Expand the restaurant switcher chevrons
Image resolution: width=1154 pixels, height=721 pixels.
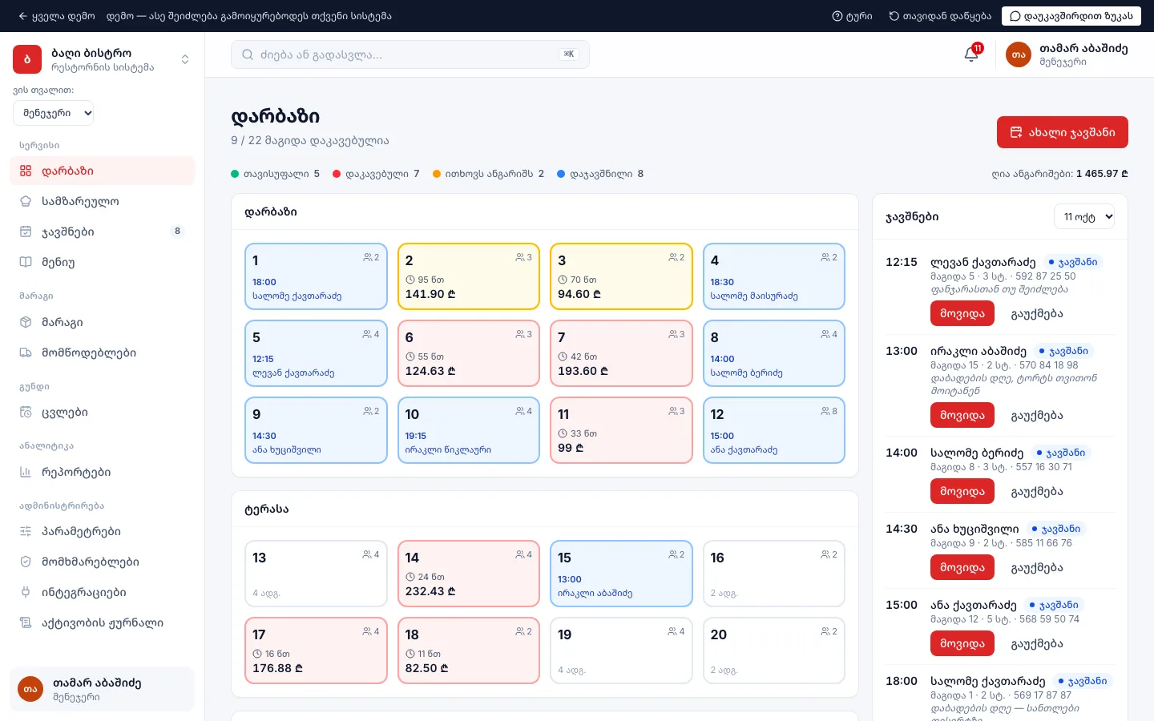coord(185,59)
